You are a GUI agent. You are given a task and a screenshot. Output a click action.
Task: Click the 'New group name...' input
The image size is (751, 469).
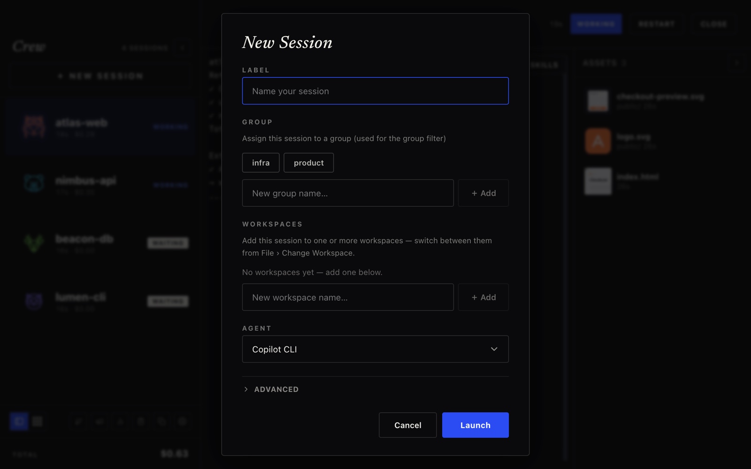tap(348, 193)
